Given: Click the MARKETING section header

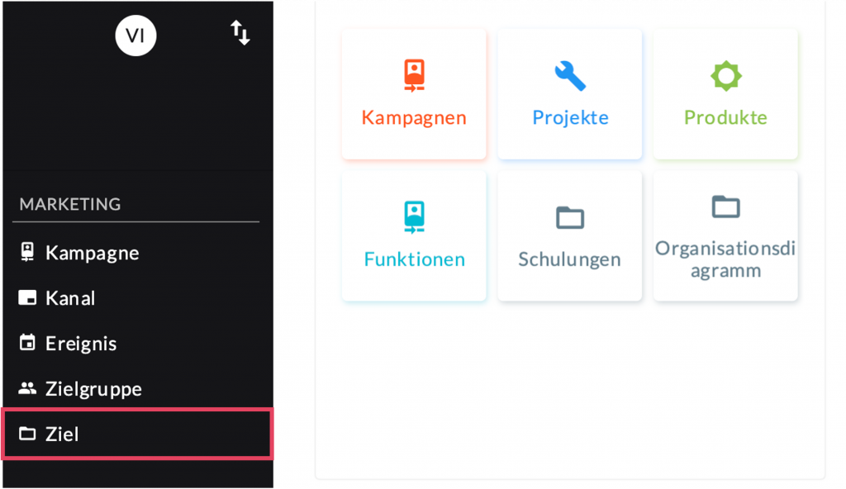Looking at the screenshot, I should click(x=70, y=204).
